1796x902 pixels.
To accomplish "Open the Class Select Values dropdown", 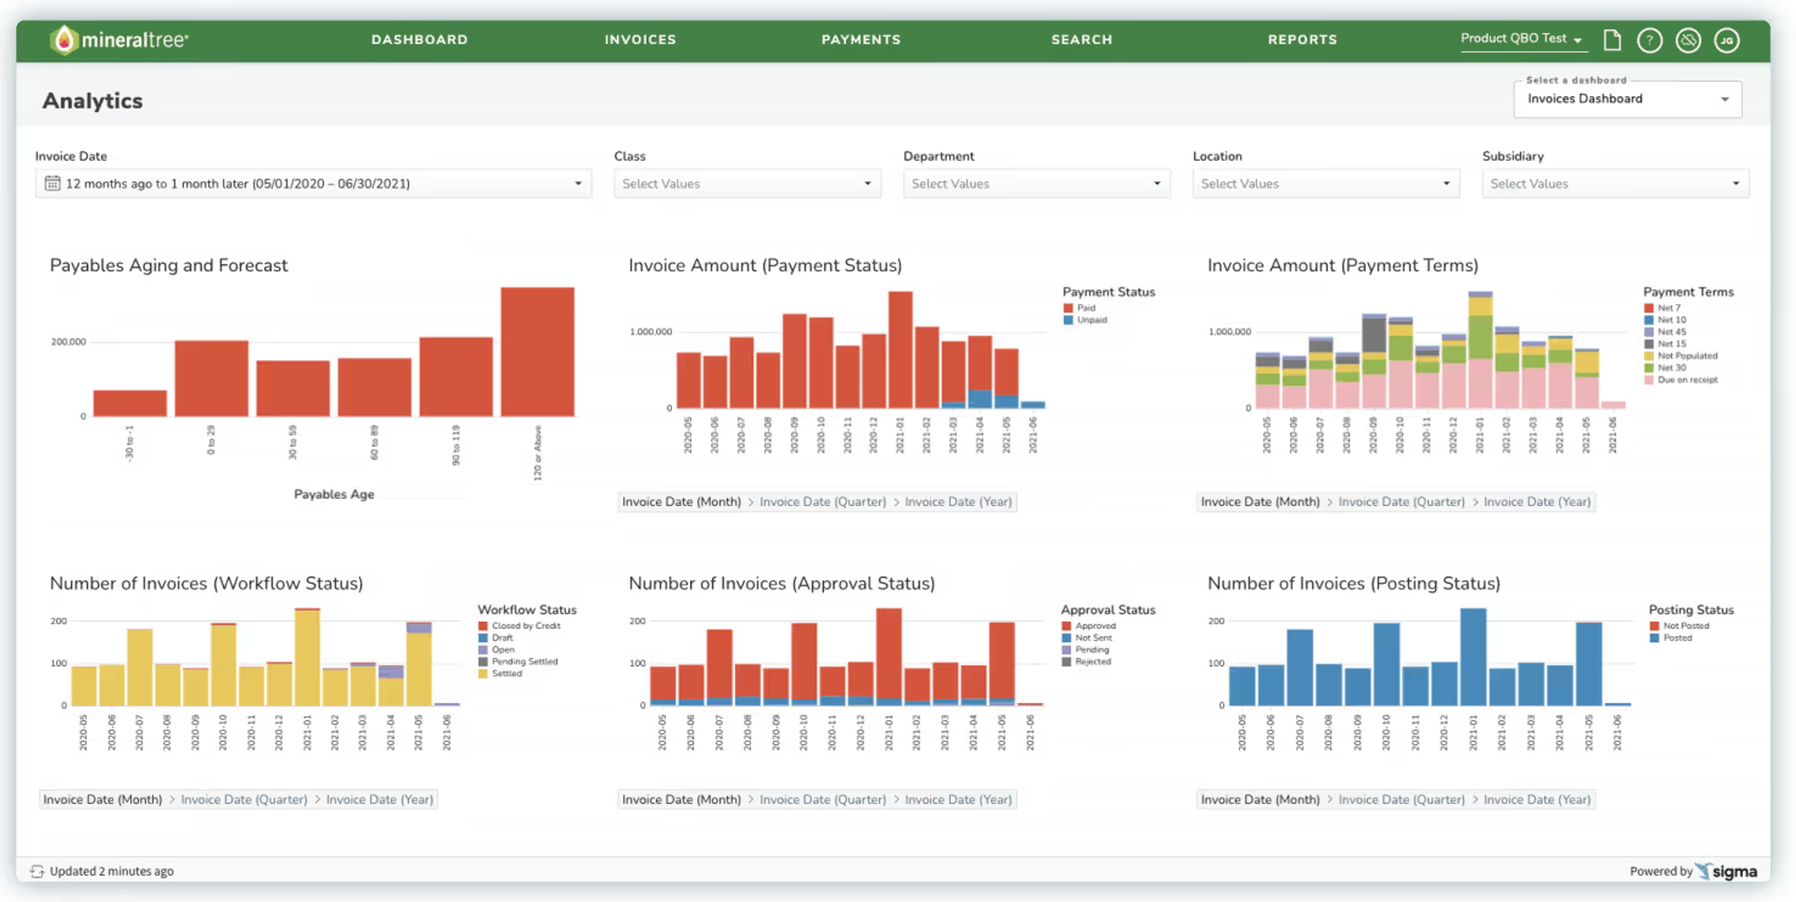I will [747, 183].
